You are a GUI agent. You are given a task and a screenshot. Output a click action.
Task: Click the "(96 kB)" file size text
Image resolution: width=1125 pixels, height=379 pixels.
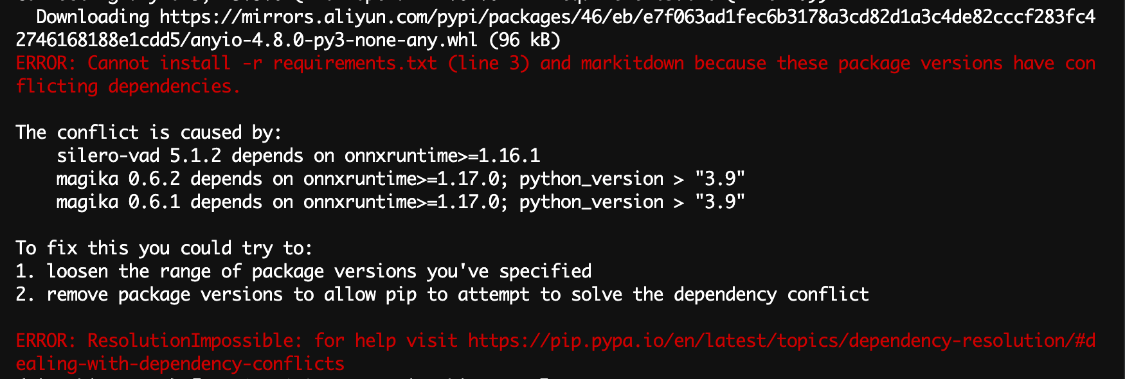(525, 40)
